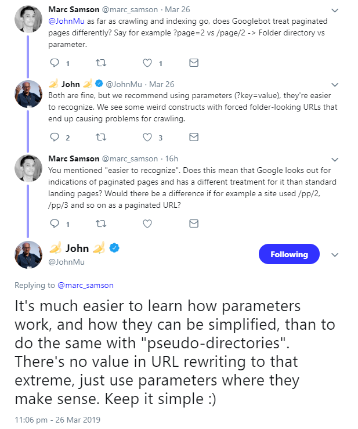Open dropdown caret beside the Following button

click(x=335, y=255)
